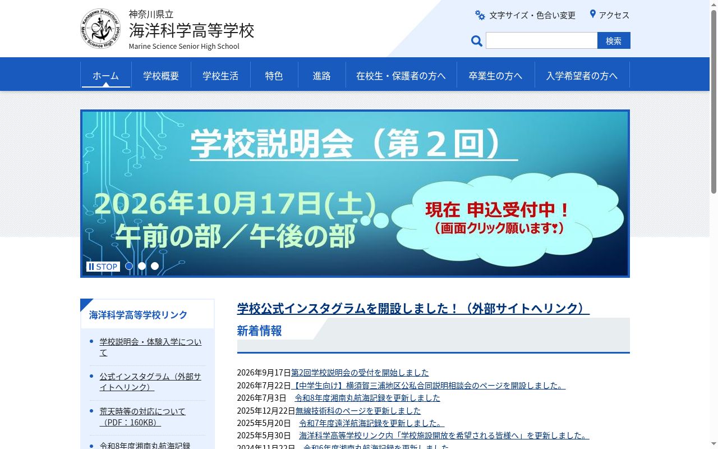Open sidebar 令和8年度湘南丸航海記録 link
The height and width of the screenshot is (449, 718).
145,445
